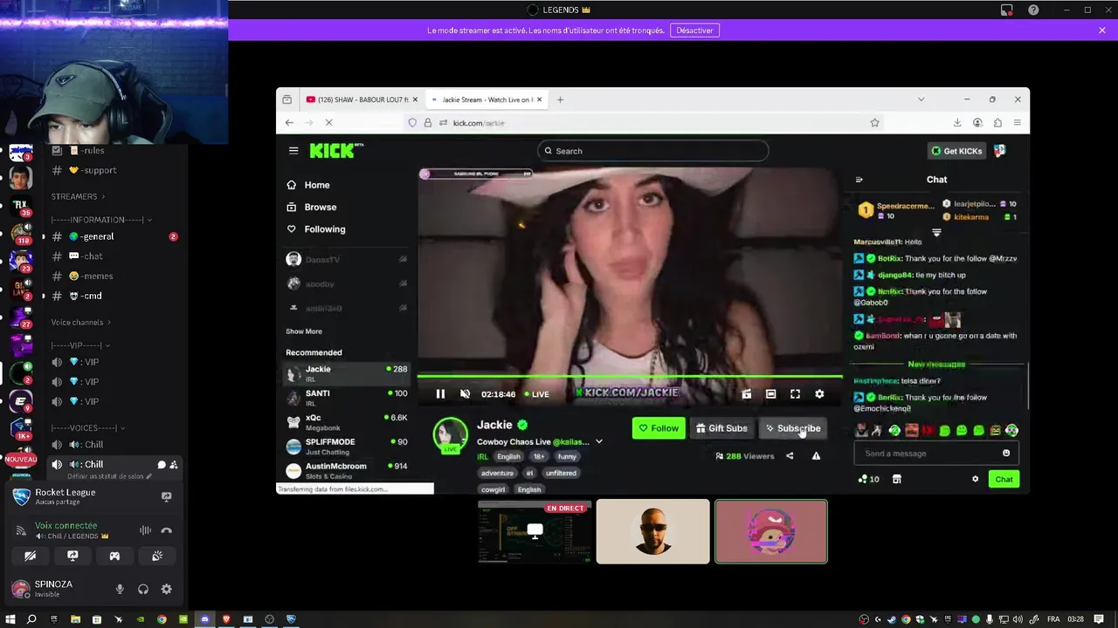The height and width of the screenshot is (628, 1118).
Task: Expand Discord STREAMERS section
Action: coord(78,197)
